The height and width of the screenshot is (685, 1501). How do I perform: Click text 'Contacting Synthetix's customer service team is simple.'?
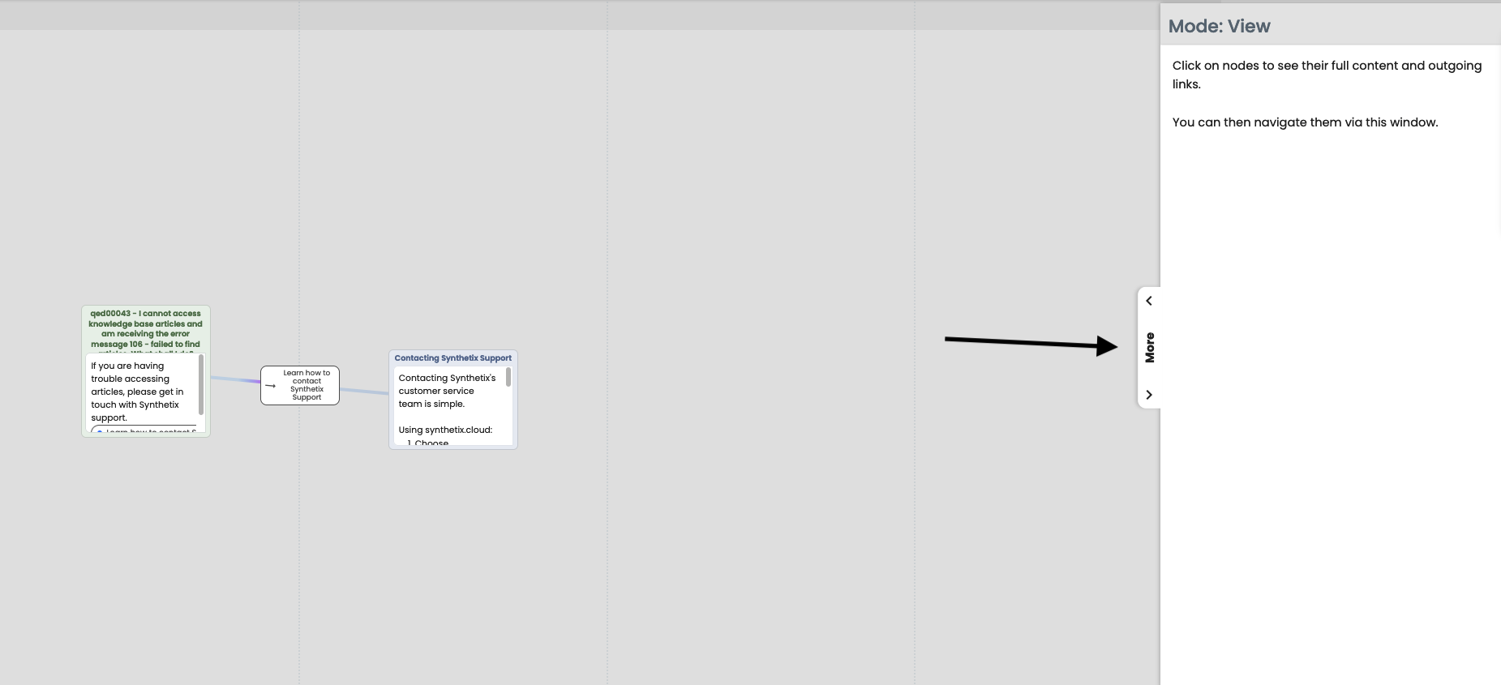tap(447, 391)
